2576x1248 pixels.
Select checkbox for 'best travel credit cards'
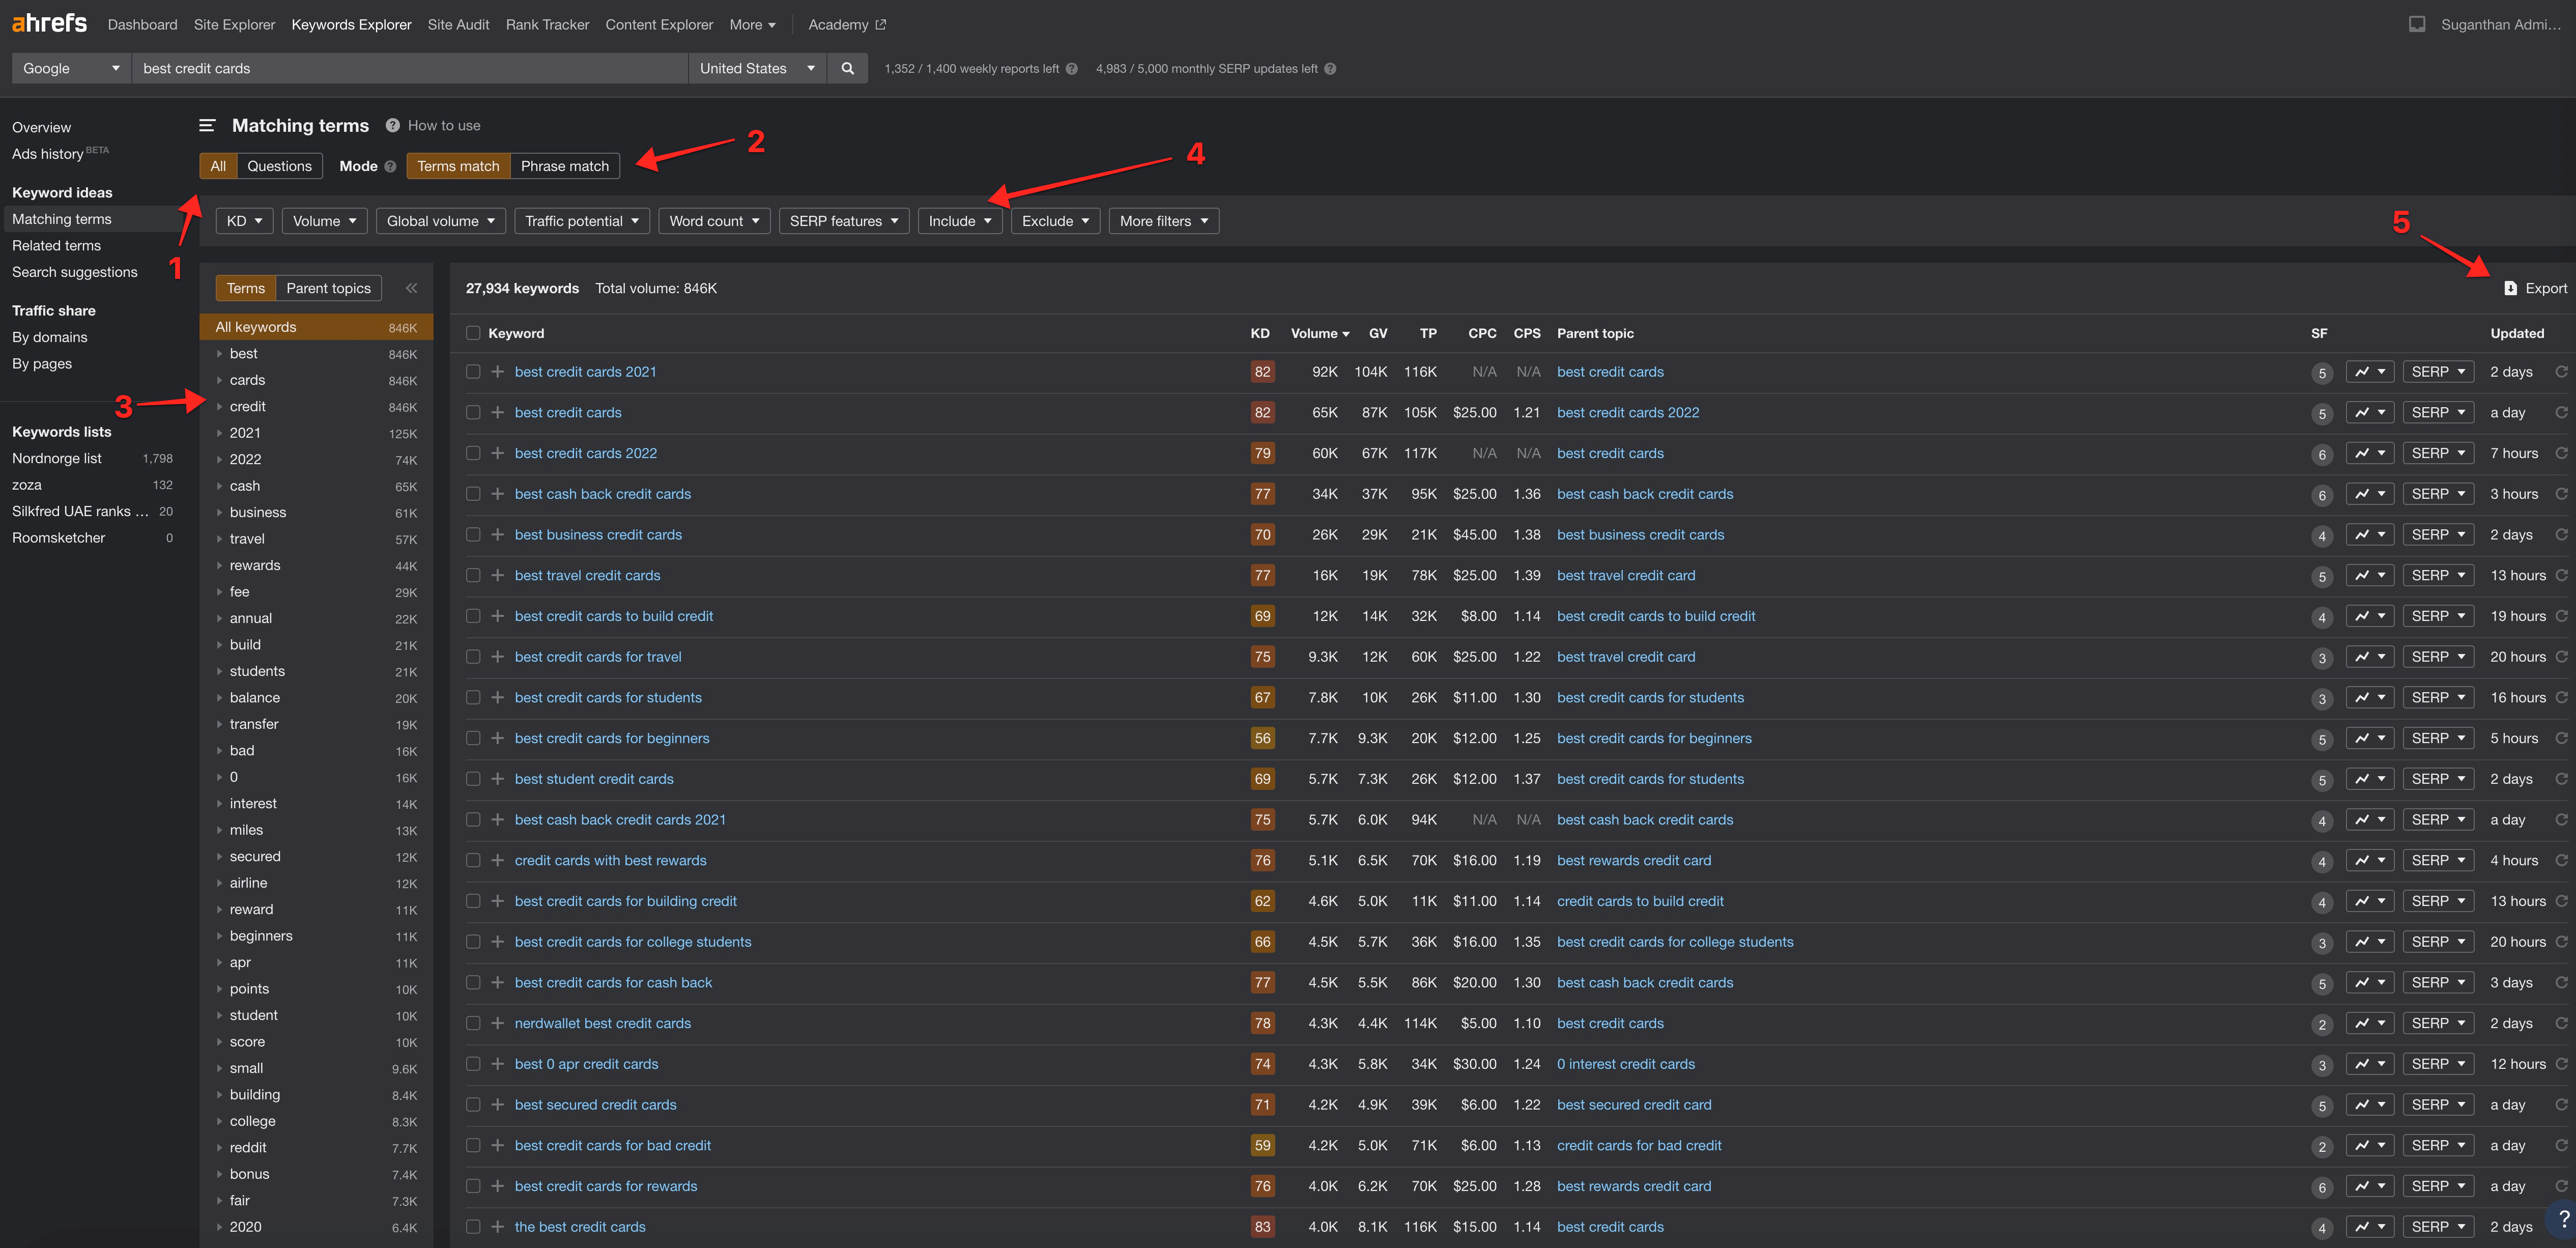coord(473,575)
